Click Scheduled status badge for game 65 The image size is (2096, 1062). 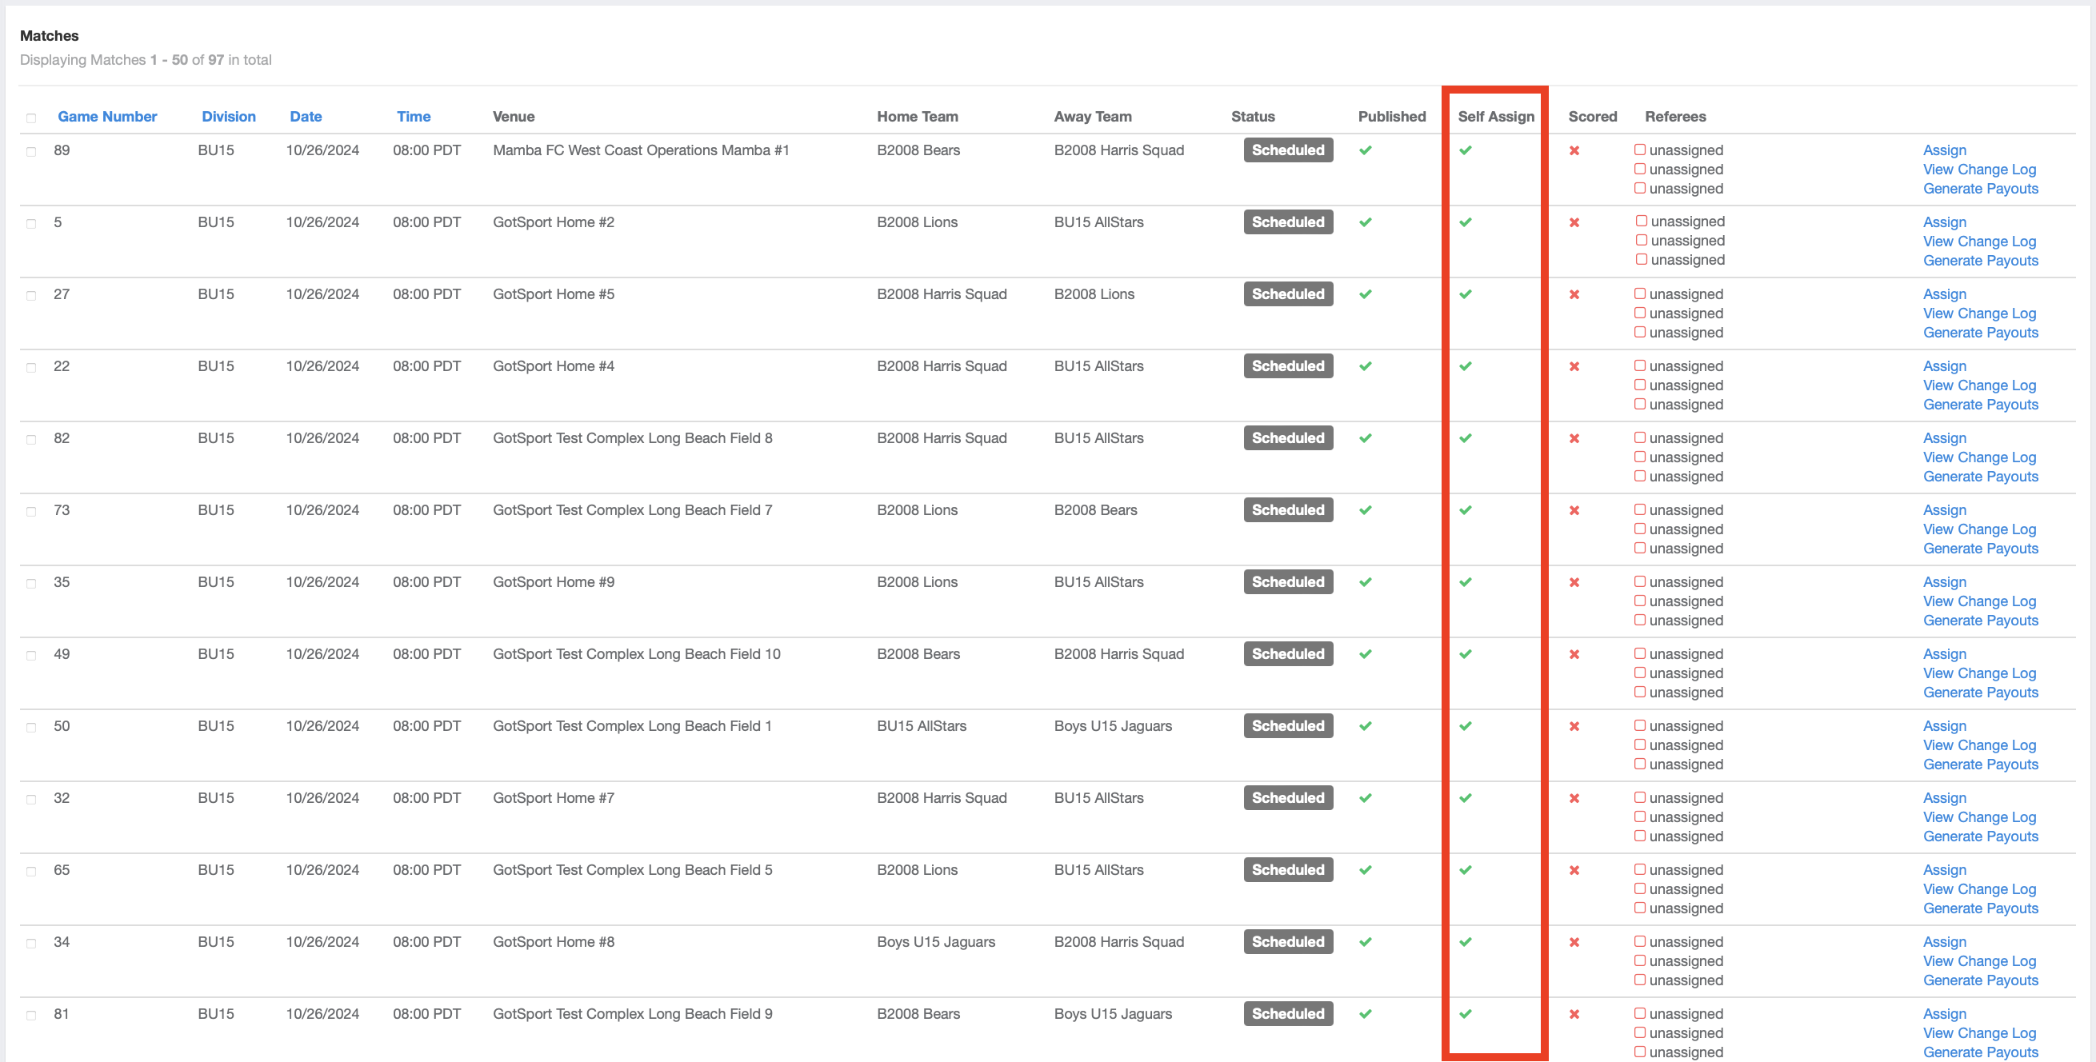tap(1288, 870)
